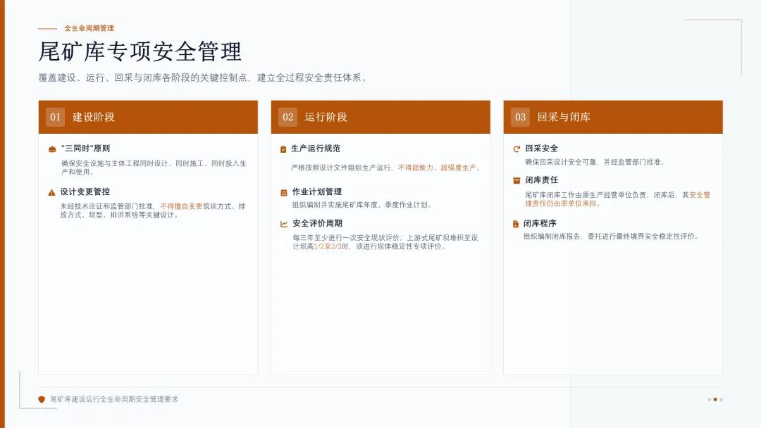Click the heading 设计变更管控

click(85, 192)
